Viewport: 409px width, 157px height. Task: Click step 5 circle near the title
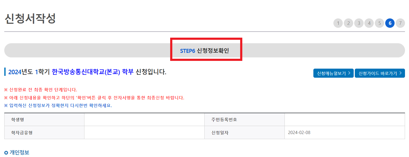pyautogui.click(x=380, y=23)
